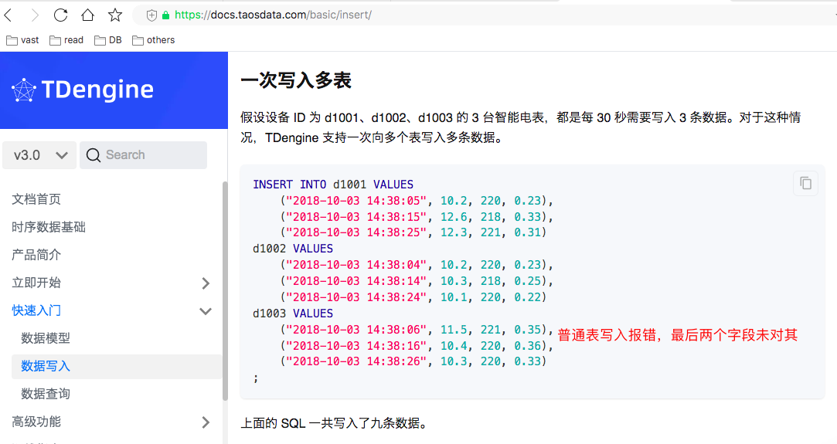Open the 'DB' bookmarks folder
The image size is (837, 444).
pos(108,40)
